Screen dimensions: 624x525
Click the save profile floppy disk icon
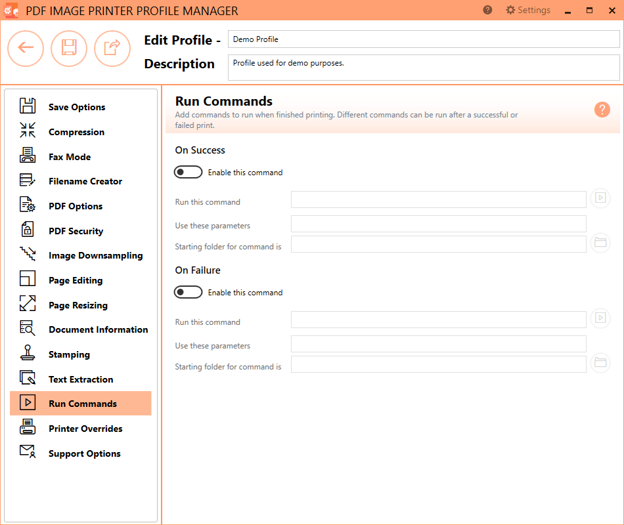click(x=69, y=49)
